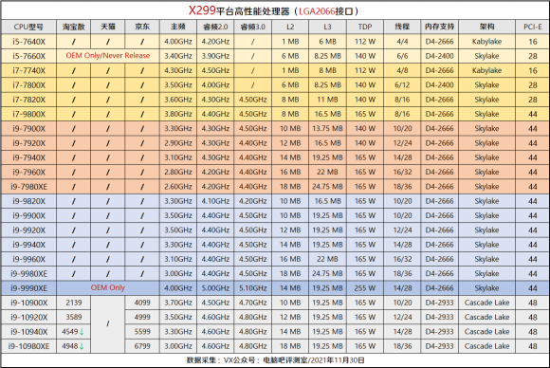This screenshot has width=550, height=368.
Task: Select the 京东 column header
Action: [x=142, y=27]
